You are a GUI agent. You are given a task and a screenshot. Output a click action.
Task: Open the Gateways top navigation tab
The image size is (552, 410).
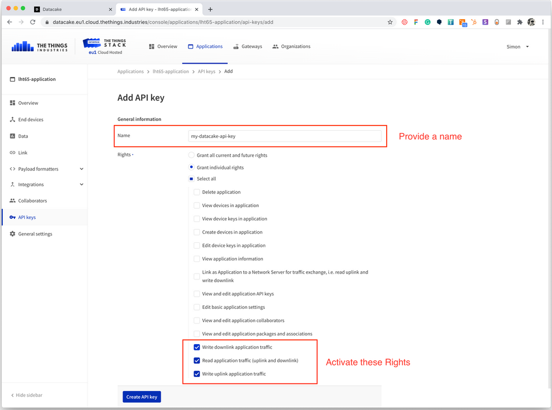(x=247, y=46)
